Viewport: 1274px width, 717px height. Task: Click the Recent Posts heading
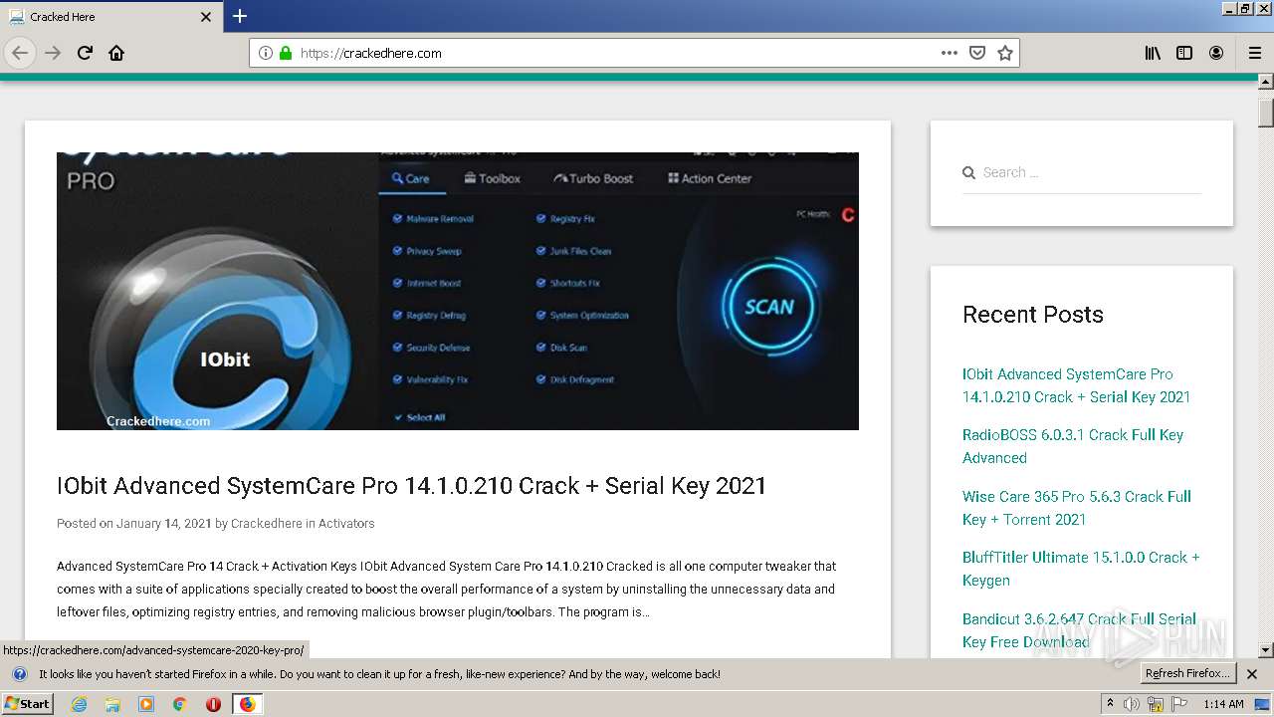click(1033, 315)
